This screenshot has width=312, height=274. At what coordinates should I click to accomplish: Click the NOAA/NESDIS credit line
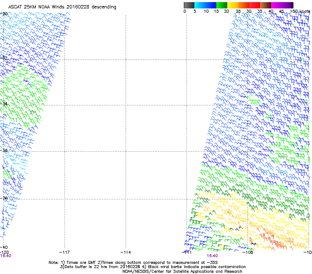click(x=182, y=271)
